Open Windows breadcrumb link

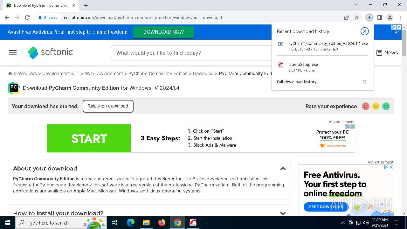click(x=27, y=73)
